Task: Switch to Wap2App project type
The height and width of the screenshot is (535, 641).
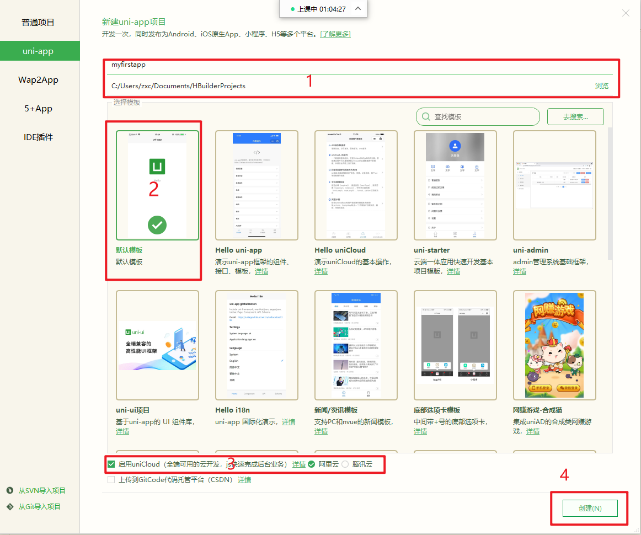Action: coord(38,79)
